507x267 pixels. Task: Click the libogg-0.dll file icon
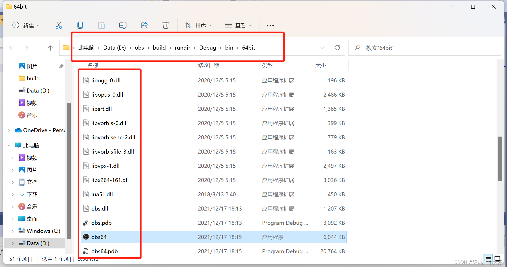pos(86,80)
